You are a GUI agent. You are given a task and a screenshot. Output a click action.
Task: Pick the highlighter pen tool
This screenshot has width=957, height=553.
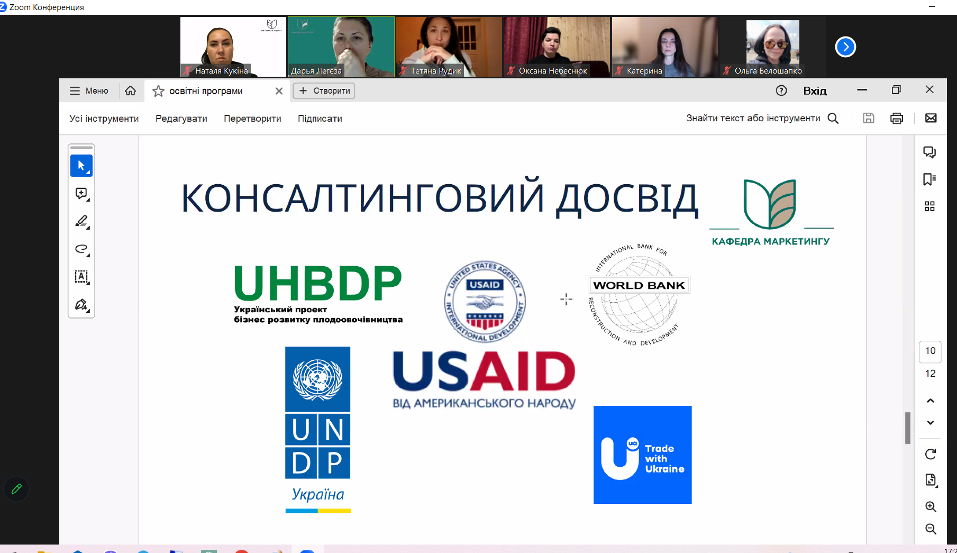[81, 221]
